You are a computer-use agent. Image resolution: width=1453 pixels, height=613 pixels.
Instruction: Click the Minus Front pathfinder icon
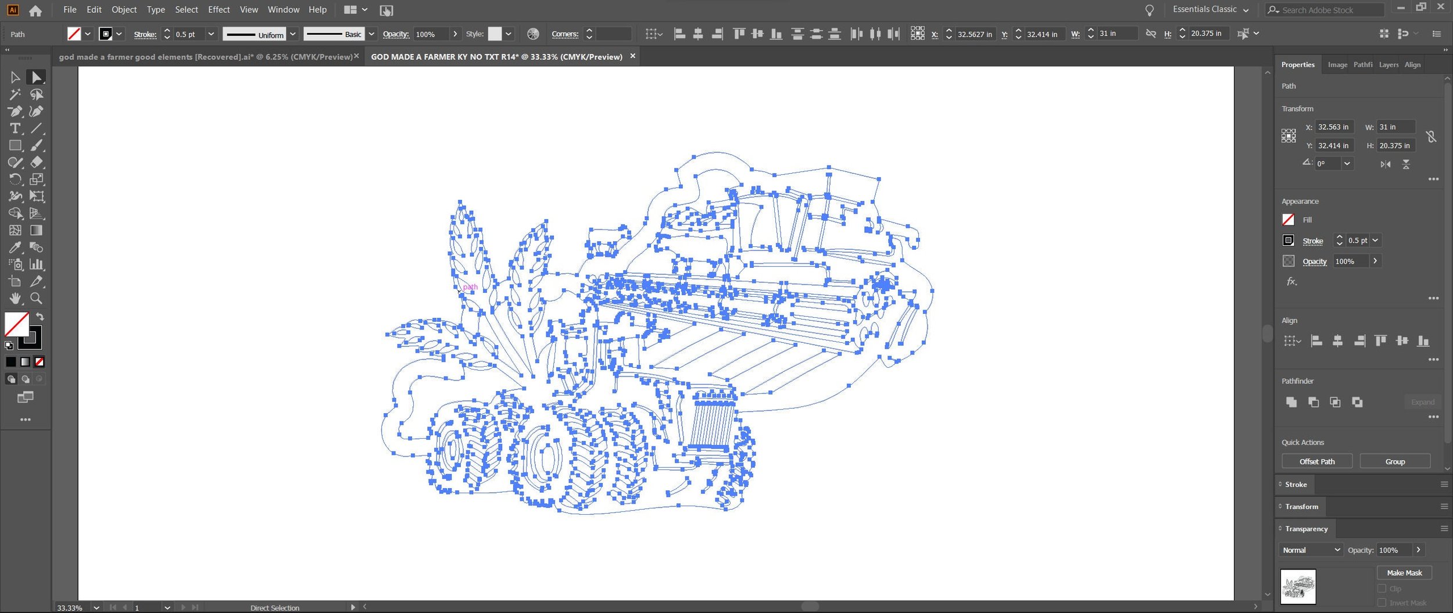[x=1313, y=402]
